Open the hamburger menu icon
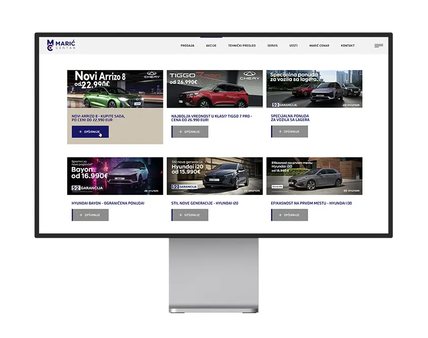 379,46
